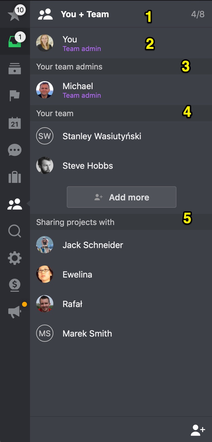Select the Team people icon in sidebar
212x442 pixels.
[15, 204]
